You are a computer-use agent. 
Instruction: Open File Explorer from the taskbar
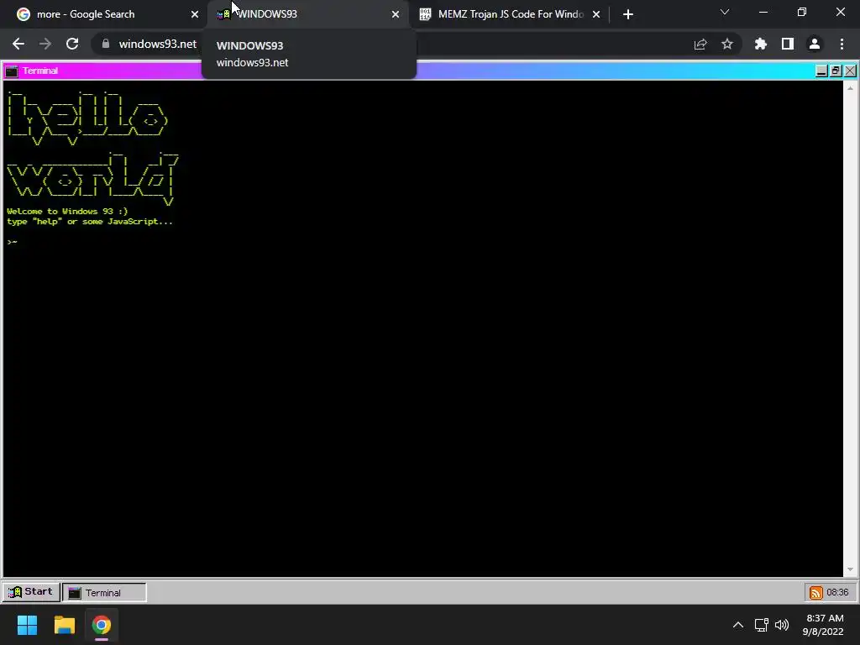[x=64, y=625]
